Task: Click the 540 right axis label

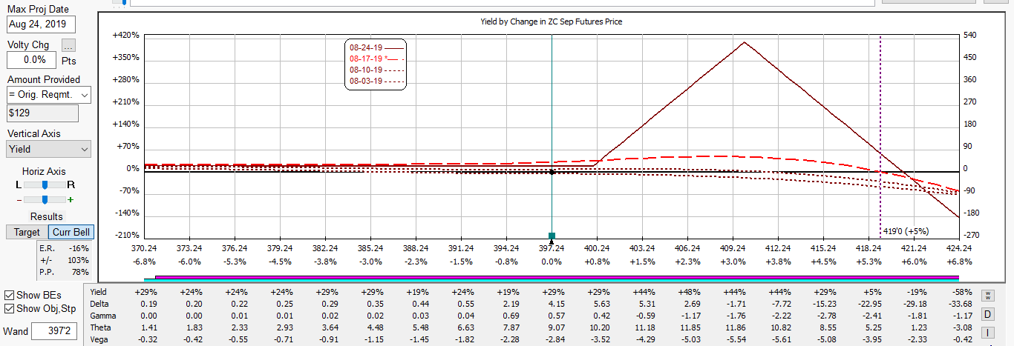Action: (970, 35)
